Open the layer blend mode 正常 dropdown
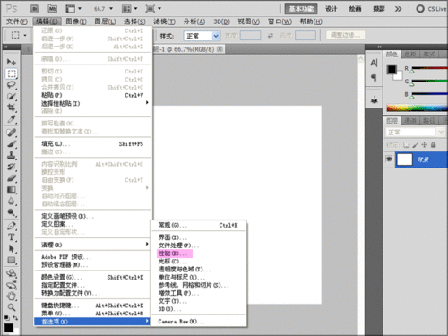448x336 pixels. pyautogui.click(x=415, y=132)
